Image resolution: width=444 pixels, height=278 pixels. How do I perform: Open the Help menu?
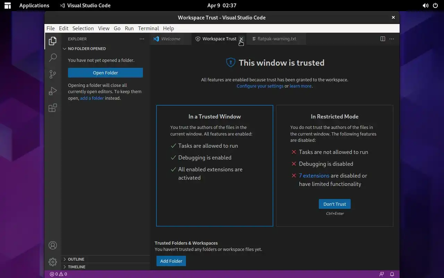(168, 28)
